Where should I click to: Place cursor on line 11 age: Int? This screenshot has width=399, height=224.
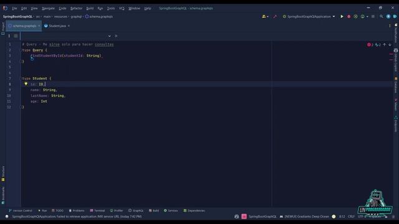coord(39,101)
